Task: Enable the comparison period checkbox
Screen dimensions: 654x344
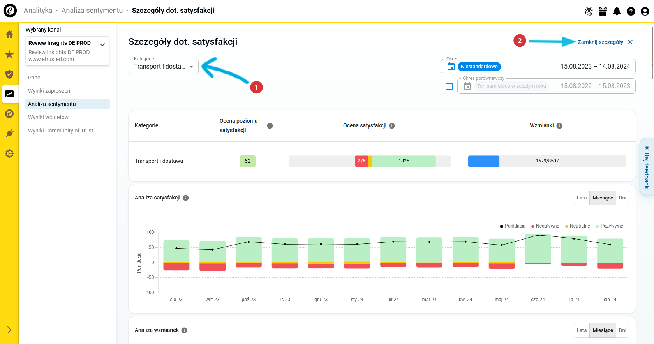Action: click(449, 86)
